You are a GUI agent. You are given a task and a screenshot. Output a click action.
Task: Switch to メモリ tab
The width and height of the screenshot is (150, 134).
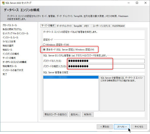click(86, 26)
